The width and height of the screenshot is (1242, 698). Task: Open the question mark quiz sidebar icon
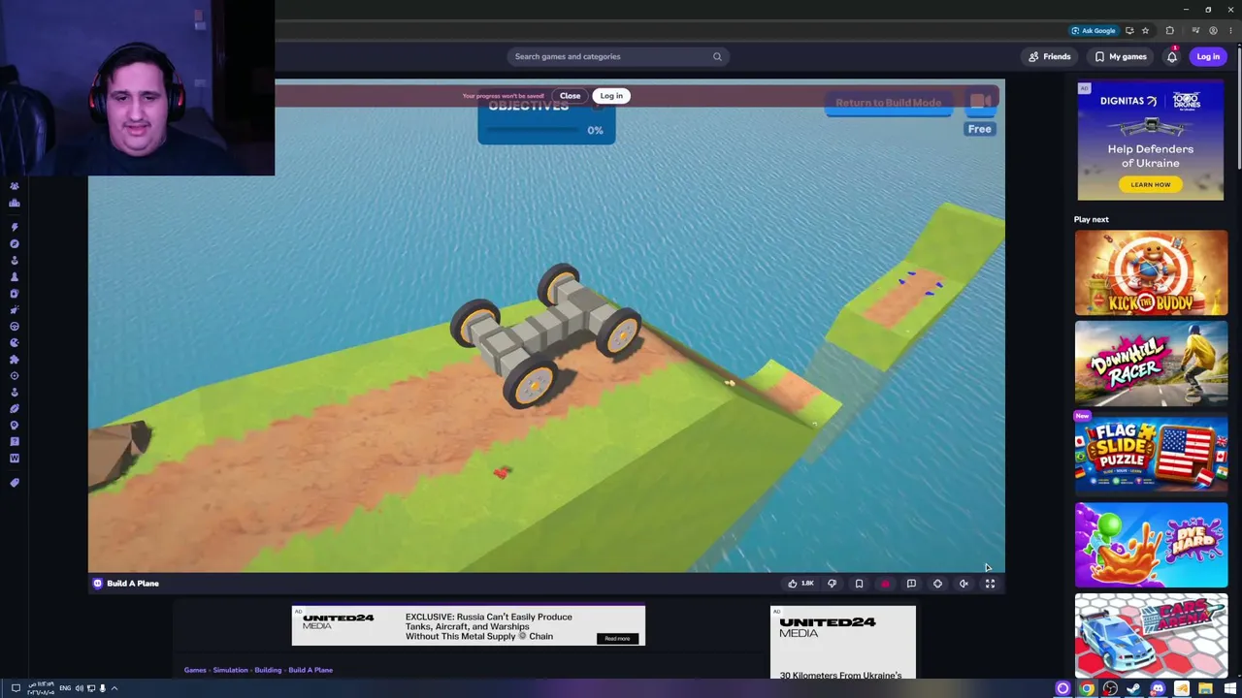15,442
